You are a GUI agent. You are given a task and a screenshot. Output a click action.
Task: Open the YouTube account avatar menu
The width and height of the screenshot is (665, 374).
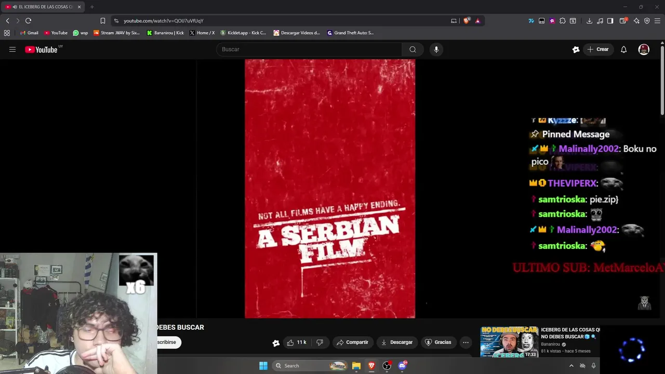(x=644, y=49)
